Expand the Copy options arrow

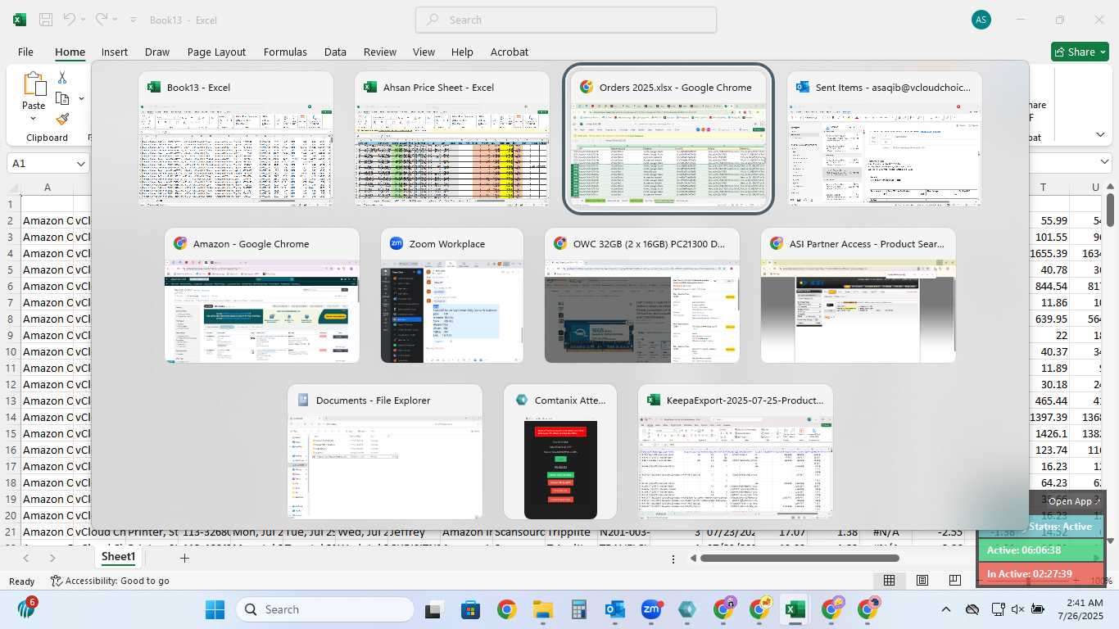[81, 98]
